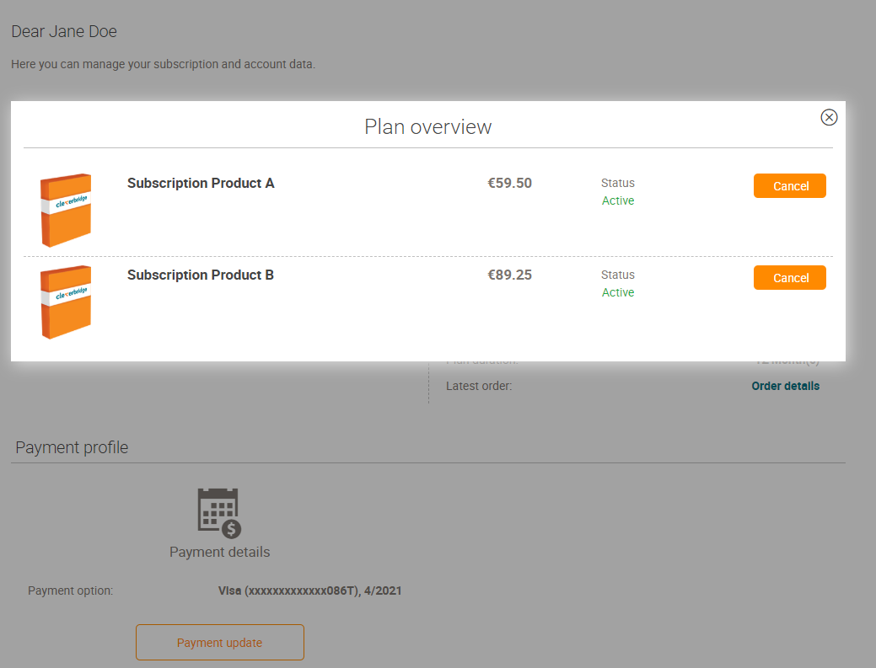Click the €89.25 price
The height and width of the screenshot is (668, 876).
point(509,275)
